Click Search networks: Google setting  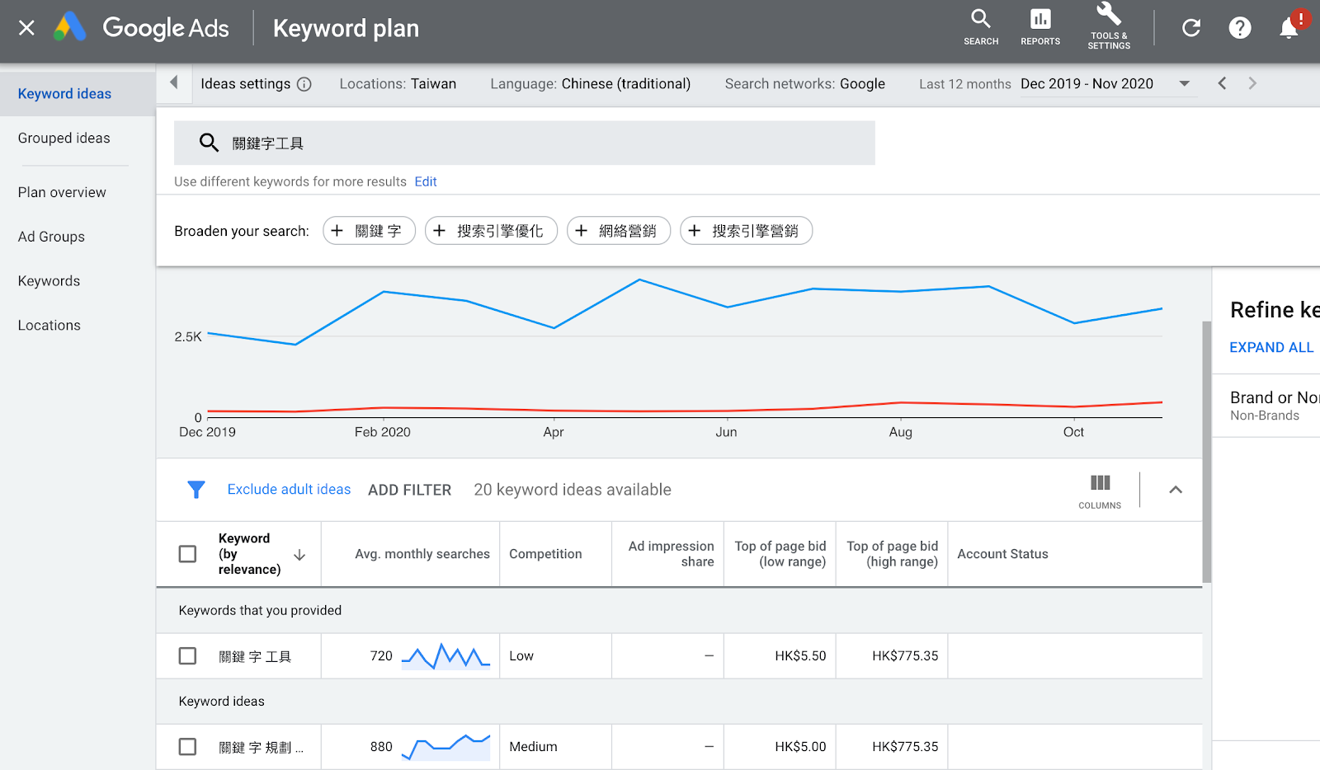click(x=805, y=84)
